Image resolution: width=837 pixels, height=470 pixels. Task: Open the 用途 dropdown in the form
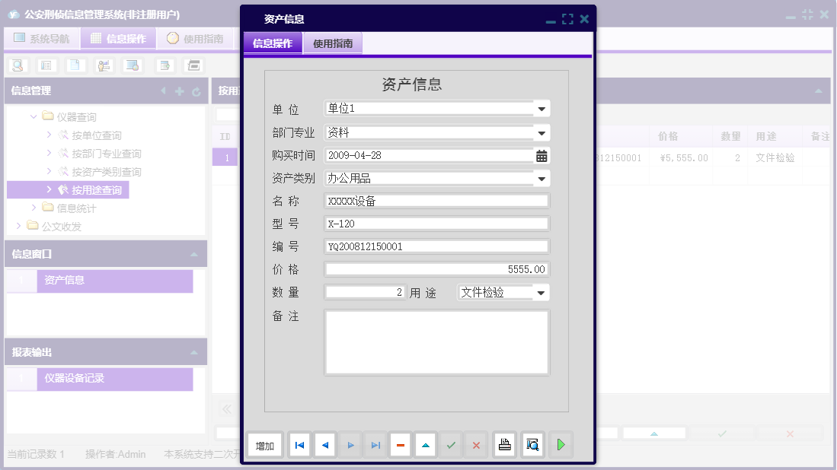click(x=542, y=292)
